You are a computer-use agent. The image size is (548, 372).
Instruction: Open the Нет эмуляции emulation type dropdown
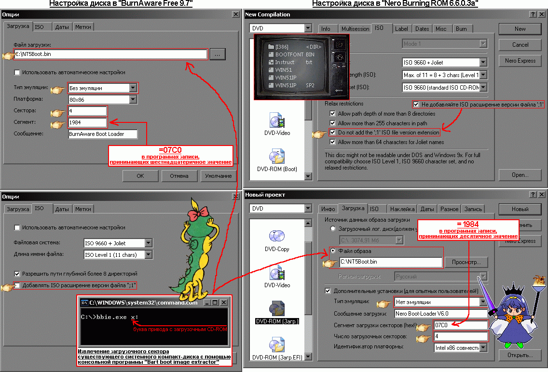click(483, 302)
